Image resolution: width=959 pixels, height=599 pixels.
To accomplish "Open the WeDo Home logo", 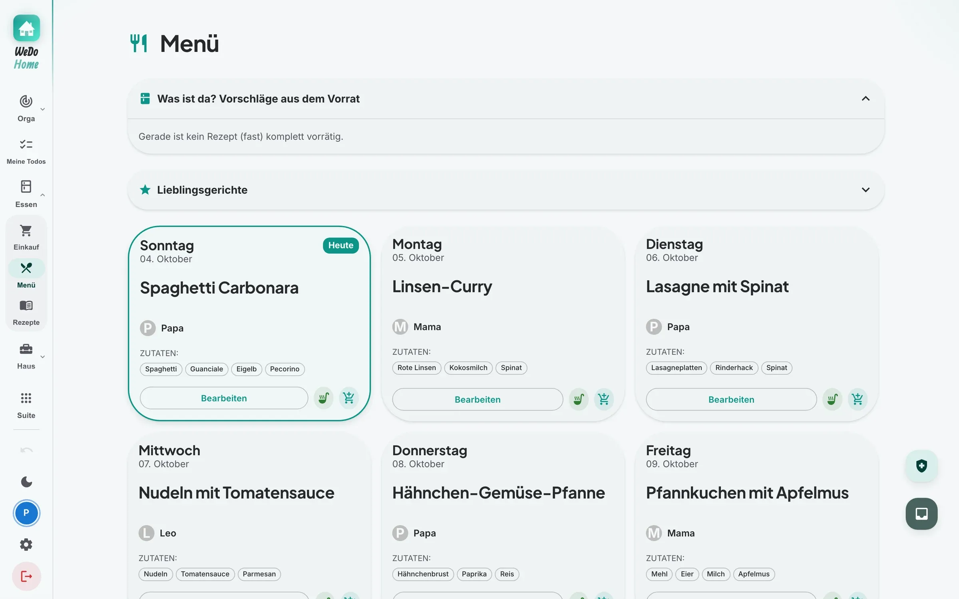I will coord(26,42).
